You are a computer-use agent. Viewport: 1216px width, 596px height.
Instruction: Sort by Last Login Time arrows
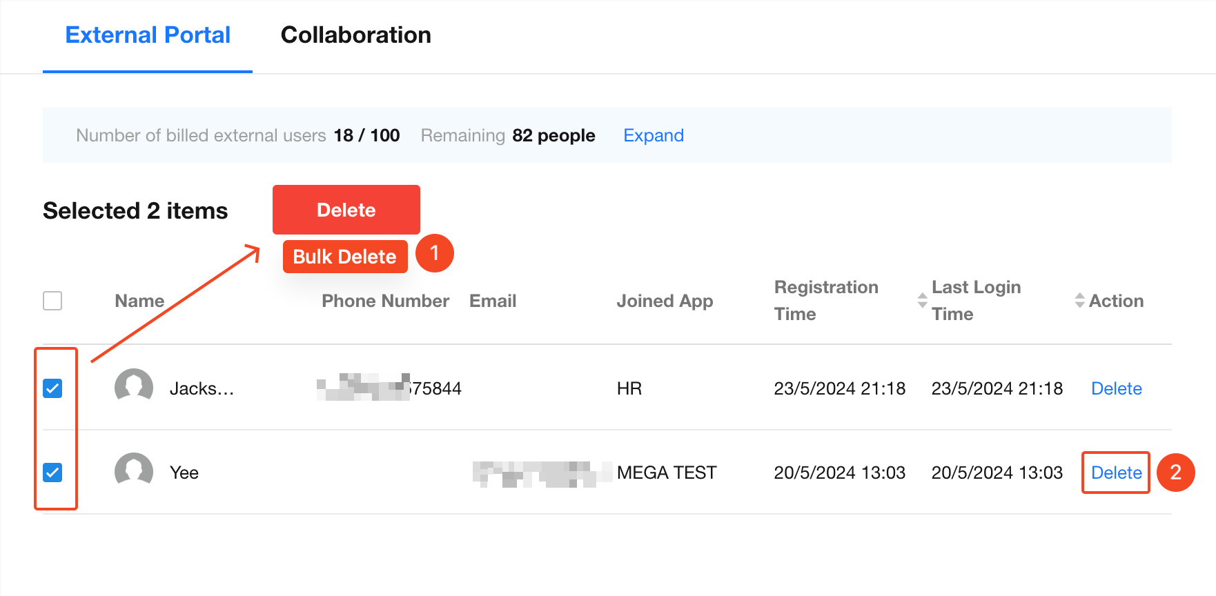point(1079,300)
